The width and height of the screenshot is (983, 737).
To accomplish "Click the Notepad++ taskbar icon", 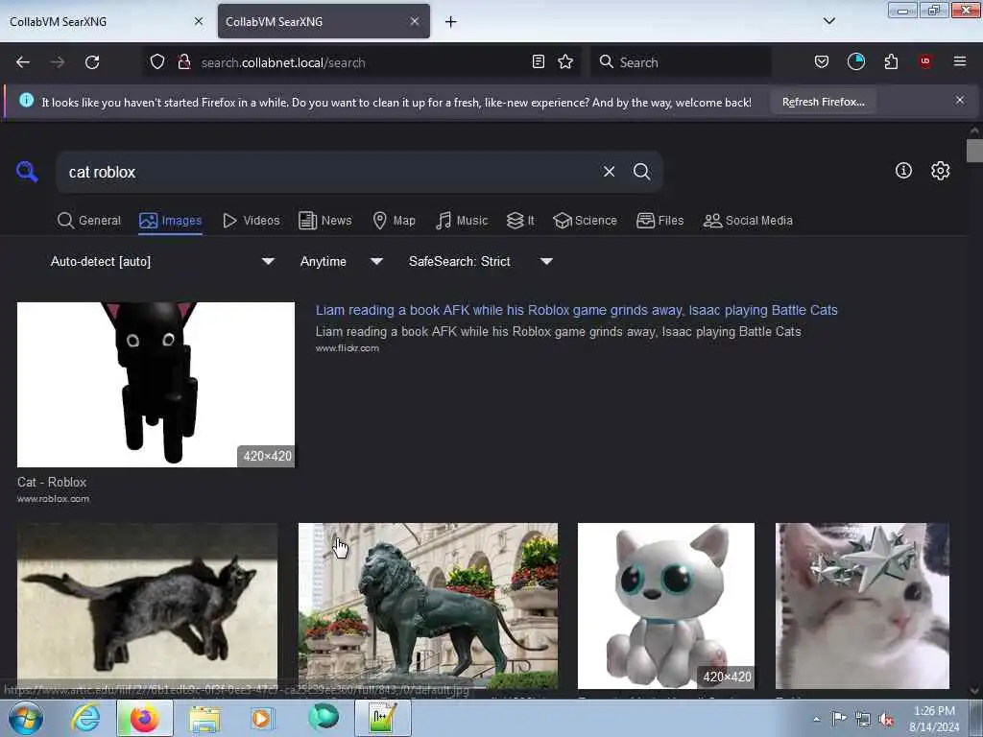I will (382, 718).
